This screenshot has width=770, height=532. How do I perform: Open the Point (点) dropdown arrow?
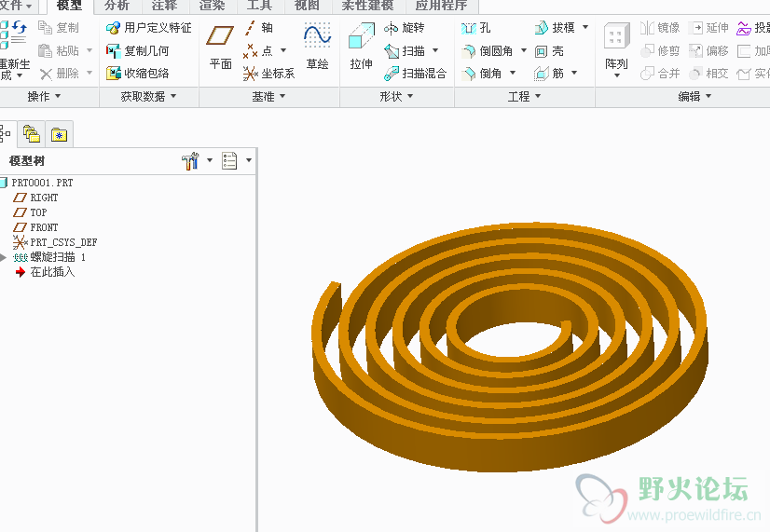point(283,50)
